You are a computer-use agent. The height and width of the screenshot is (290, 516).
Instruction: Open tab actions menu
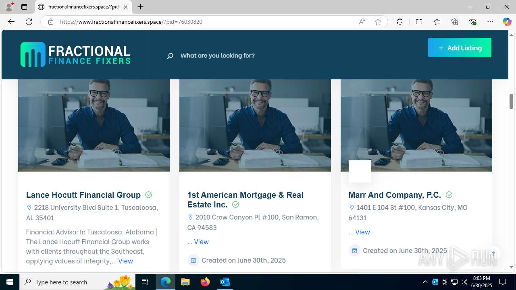(24, 7)
